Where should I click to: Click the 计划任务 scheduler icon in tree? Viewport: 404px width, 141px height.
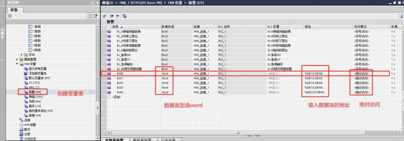point(22,139)
